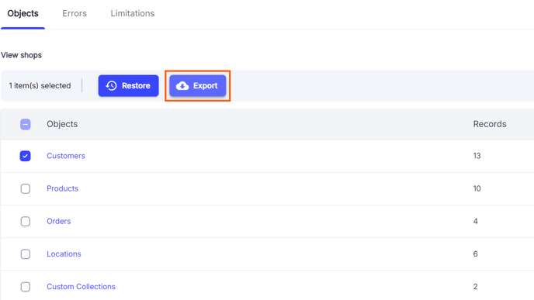Click the Export button label
Image resolution: width=534 pixels, height=300 pixels.
[x=206, y=86]
